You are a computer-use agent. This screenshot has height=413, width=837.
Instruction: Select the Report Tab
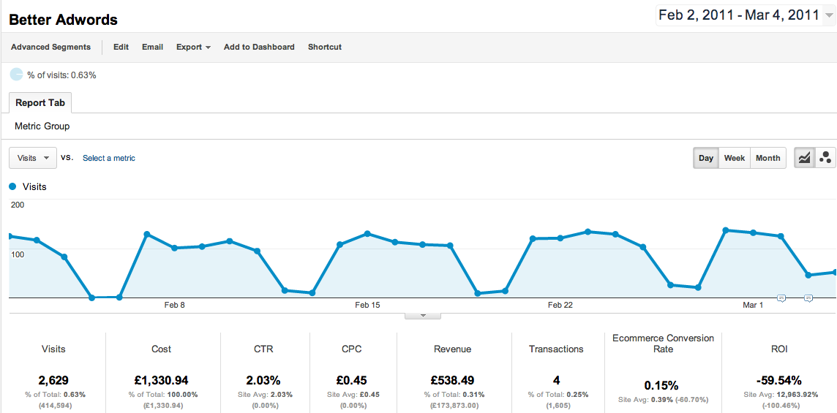pos(40,103)
